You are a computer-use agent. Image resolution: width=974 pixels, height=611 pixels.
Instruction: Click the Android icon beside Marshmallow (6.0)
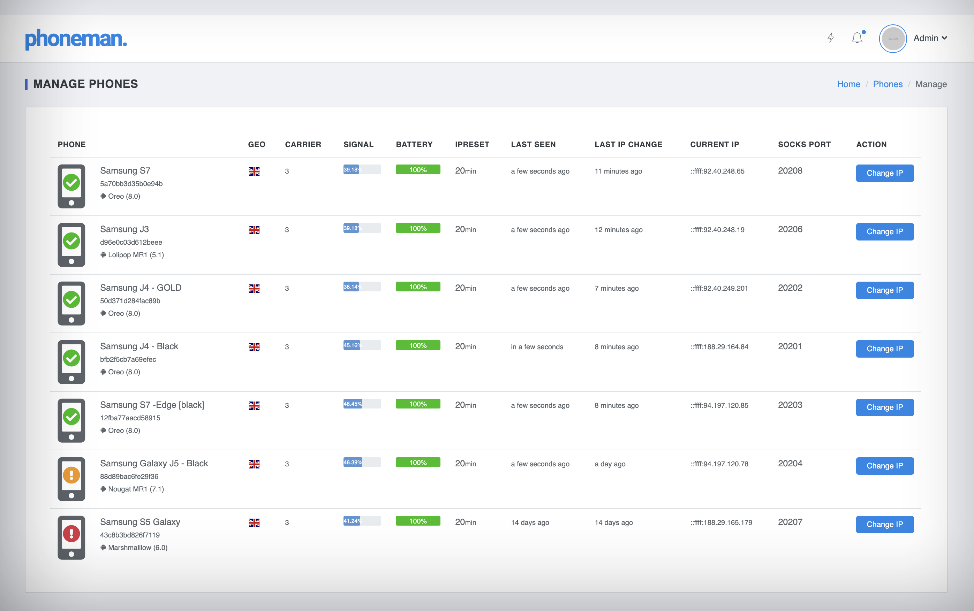103,548
